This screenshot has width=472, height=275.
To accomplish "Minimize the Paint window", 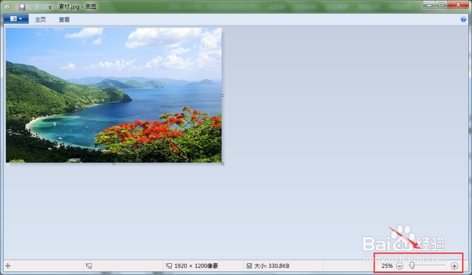I will (429, 5).
